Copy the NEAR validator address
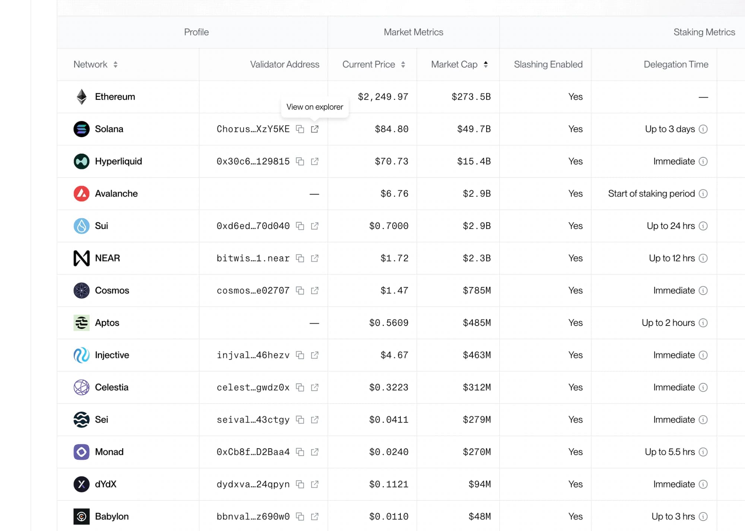Viewport: 745px width, 531px height. coord(300,258)
